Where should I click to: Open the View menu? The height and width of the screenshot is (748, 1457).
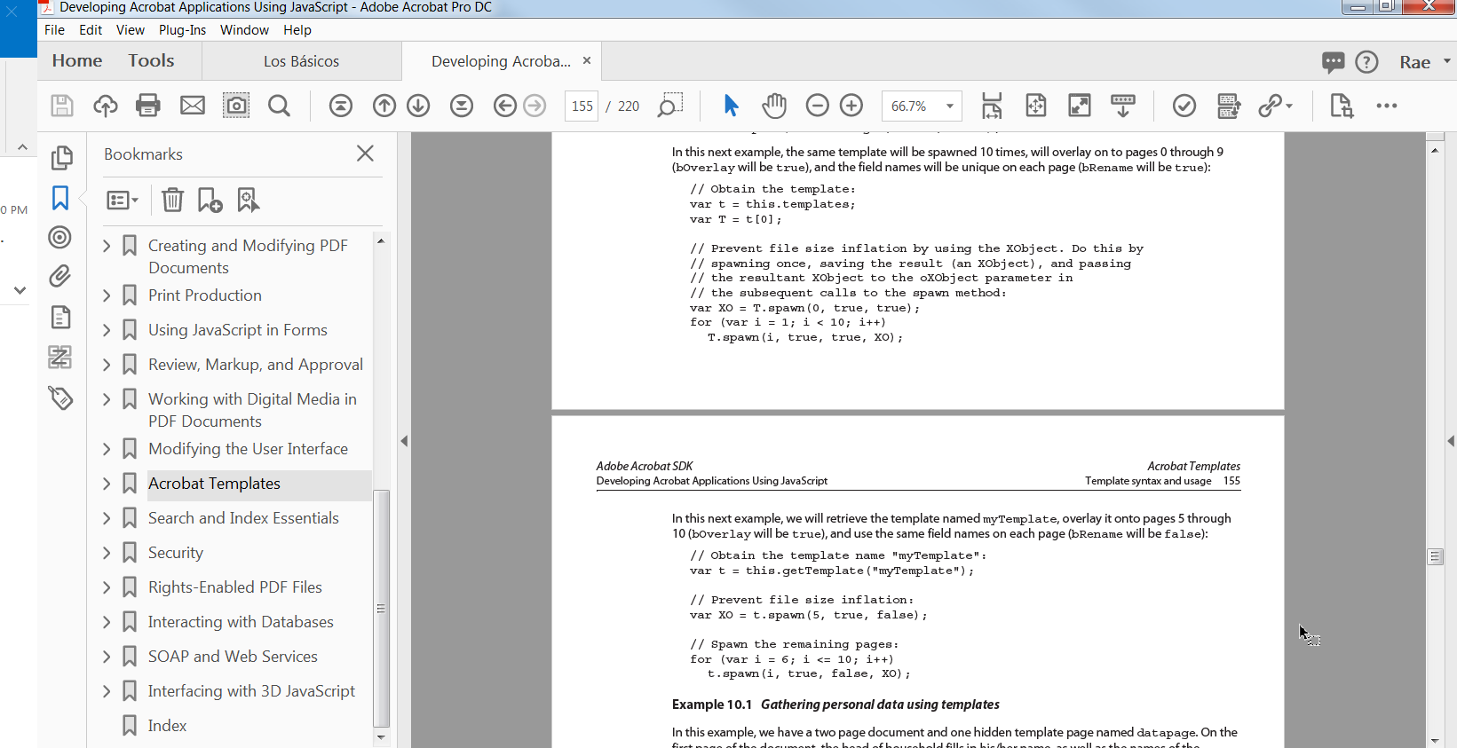click(x=130, y=29)
